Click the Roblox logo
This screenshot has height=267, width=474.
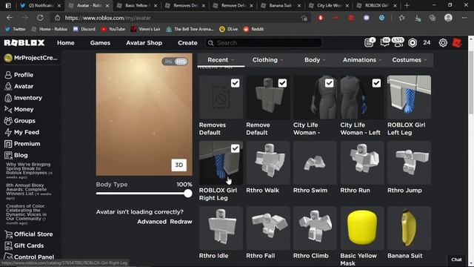[24, 43]
